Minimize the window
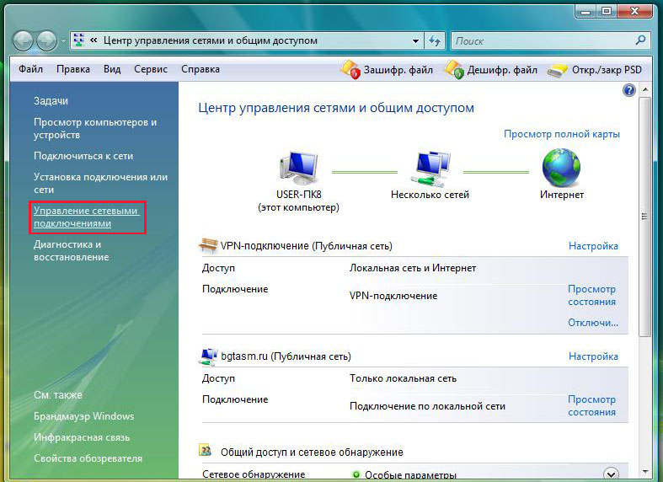The width and height of the screenshot is (663, 482). click(x=585, y=12)
